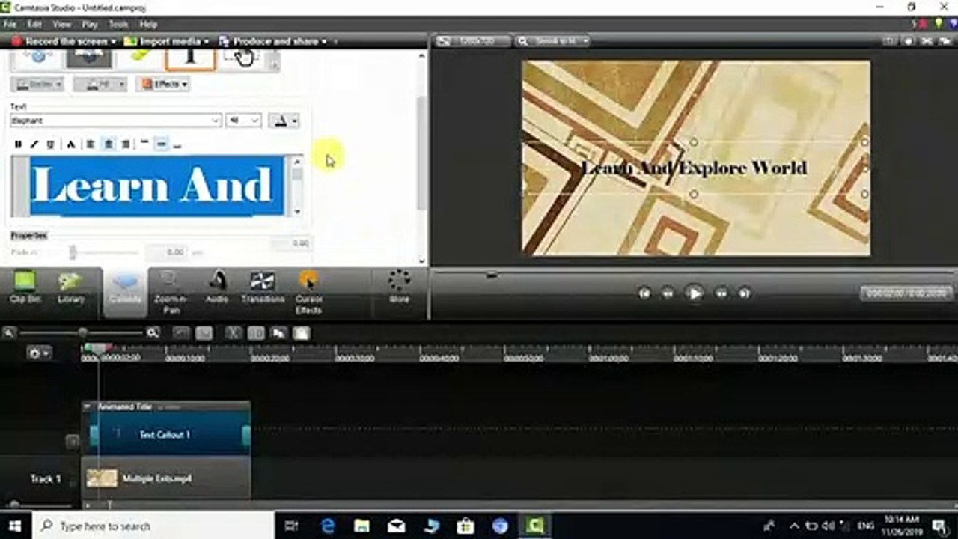Click the Split button on timeline toolbar
This screenshot has width=958, height=539.
click(256, 333)
